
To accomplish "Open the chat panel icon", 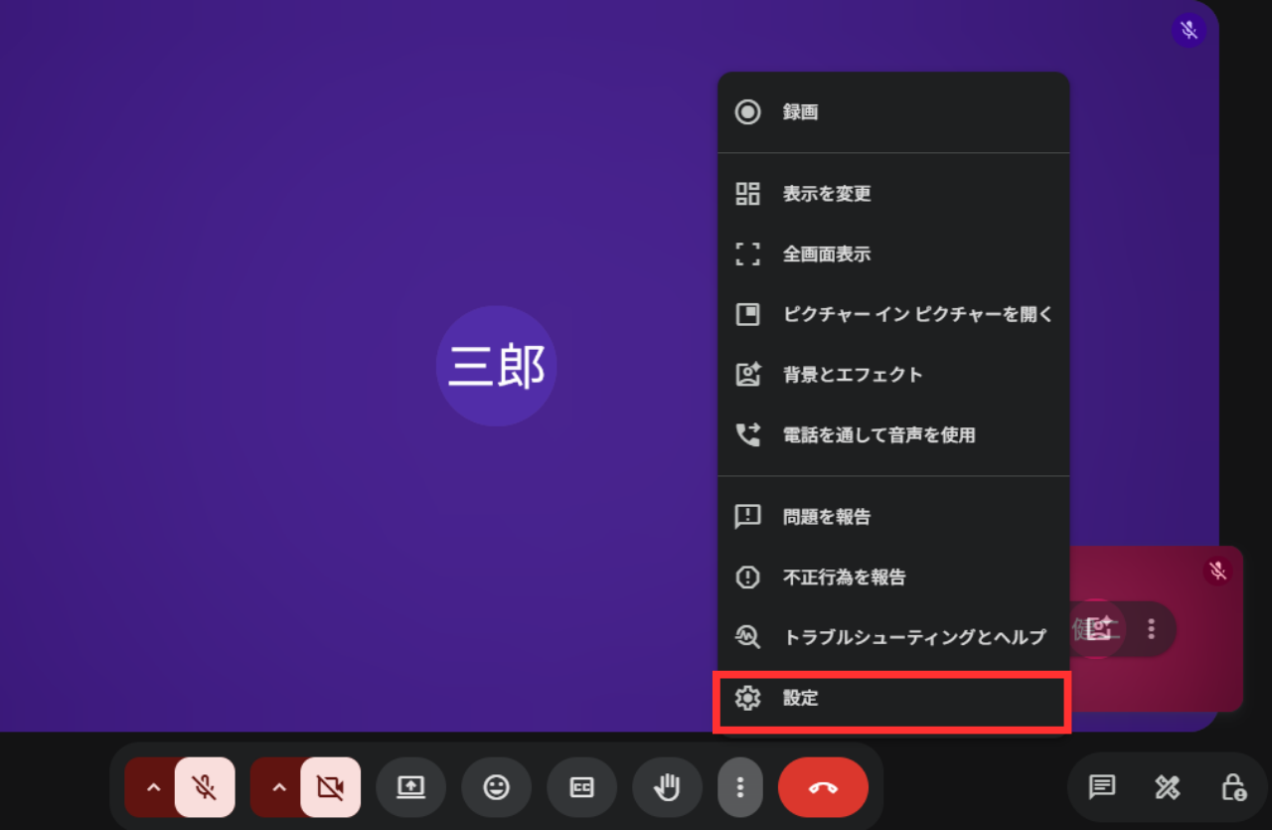I will 1101,787.
